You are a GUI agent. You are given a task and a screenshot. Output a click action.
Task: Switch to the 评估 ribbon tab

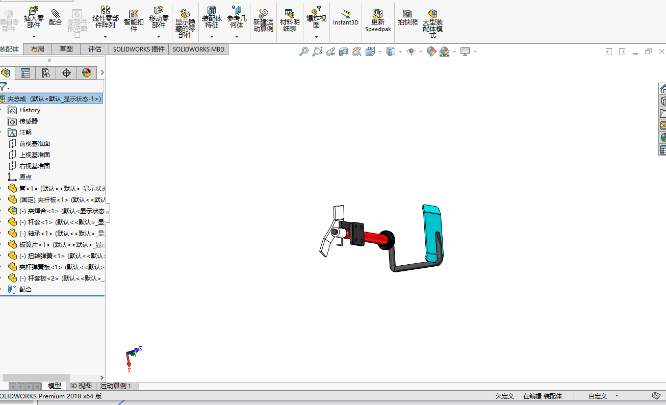tap(94, 49)
